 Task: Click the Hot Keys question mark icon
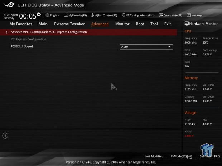tap(189, 15)
